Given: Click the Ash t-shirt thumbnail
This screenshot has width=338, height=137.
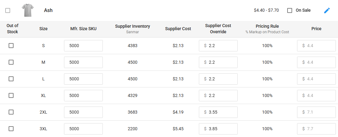Looking at the screenshot, I should [28, 10].
